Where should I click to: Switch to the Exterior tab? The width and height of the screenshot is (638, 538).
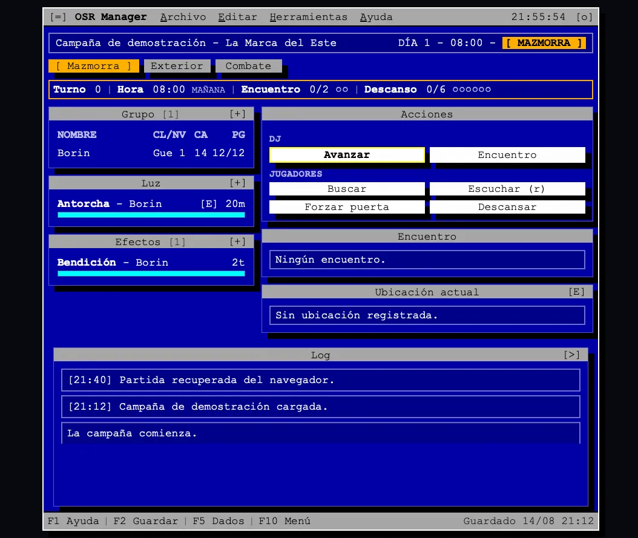click(x=177, y=66)
